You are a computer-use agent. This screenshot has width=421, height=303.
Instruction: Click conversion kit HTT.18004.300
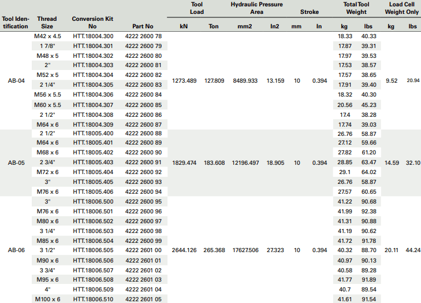(93, 36)
